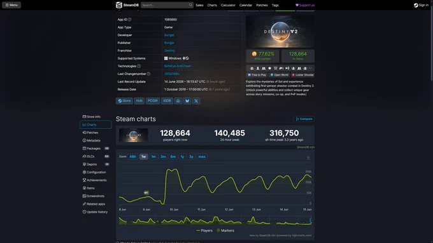
Task: Click the Bluesky butterfly icon button
Action: tap(187, 101)
